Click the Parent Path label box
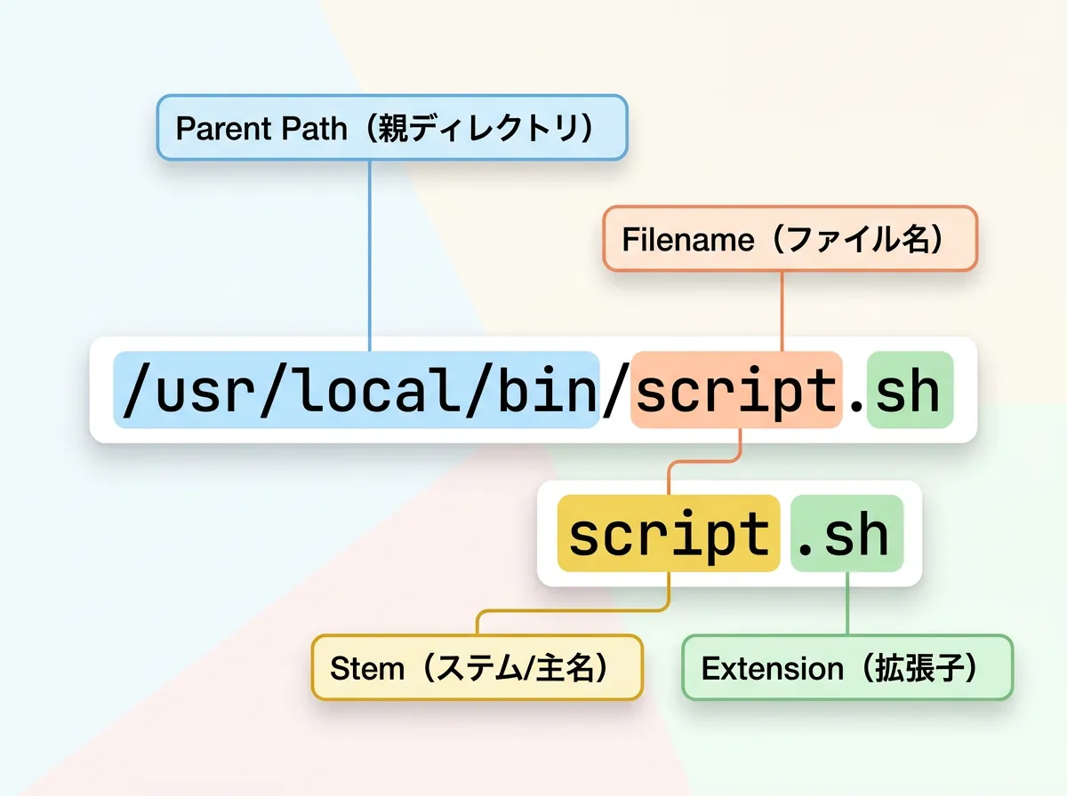The image size is (1067, 796). tap(392, 129)
